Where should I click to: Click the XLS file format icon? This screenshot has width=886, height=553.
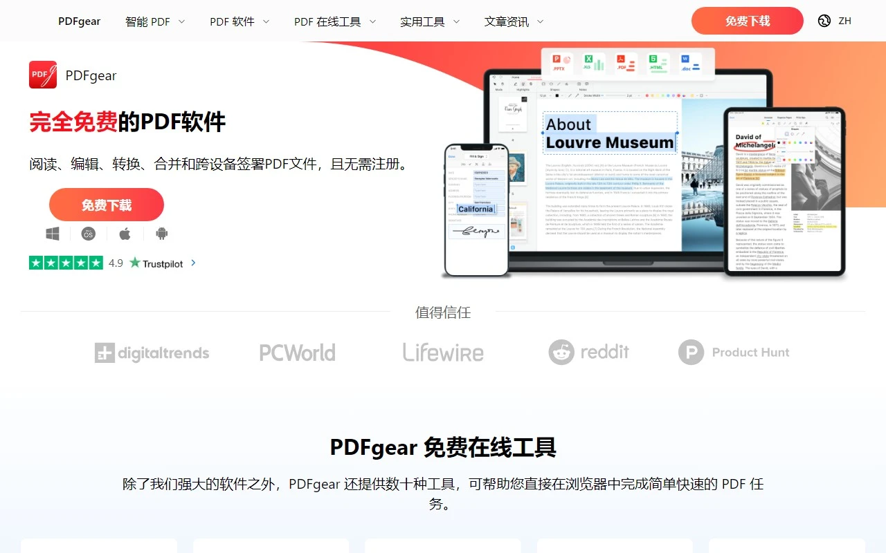pyautogui.click(x=593, y=64)
